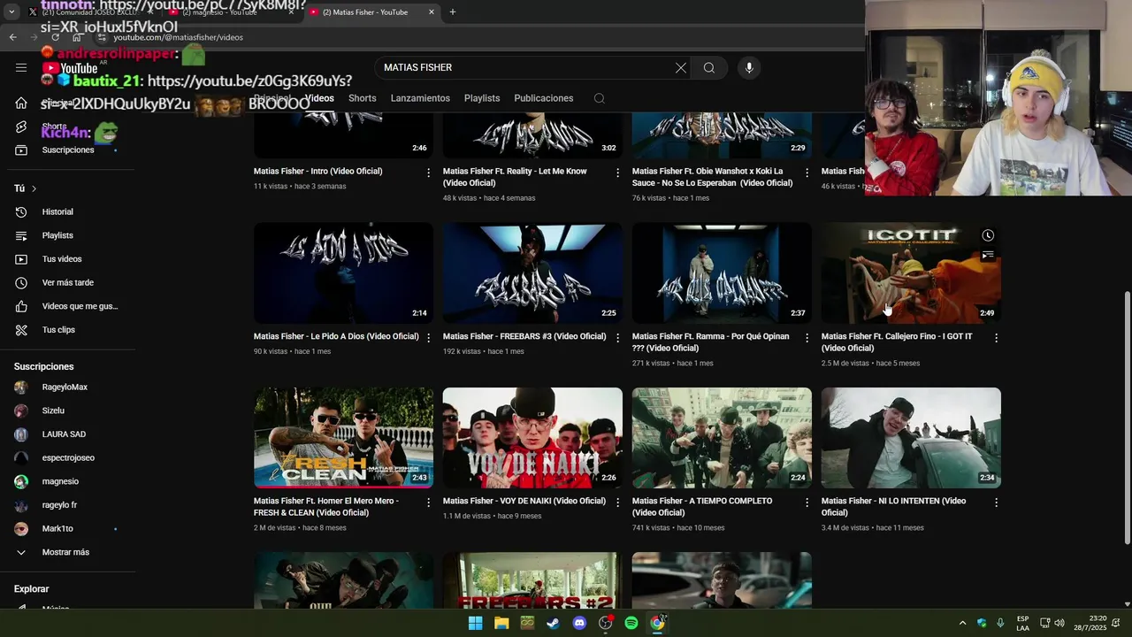1132x637 pixels.
Task: Click the magnifier search button
Action: 709,67
